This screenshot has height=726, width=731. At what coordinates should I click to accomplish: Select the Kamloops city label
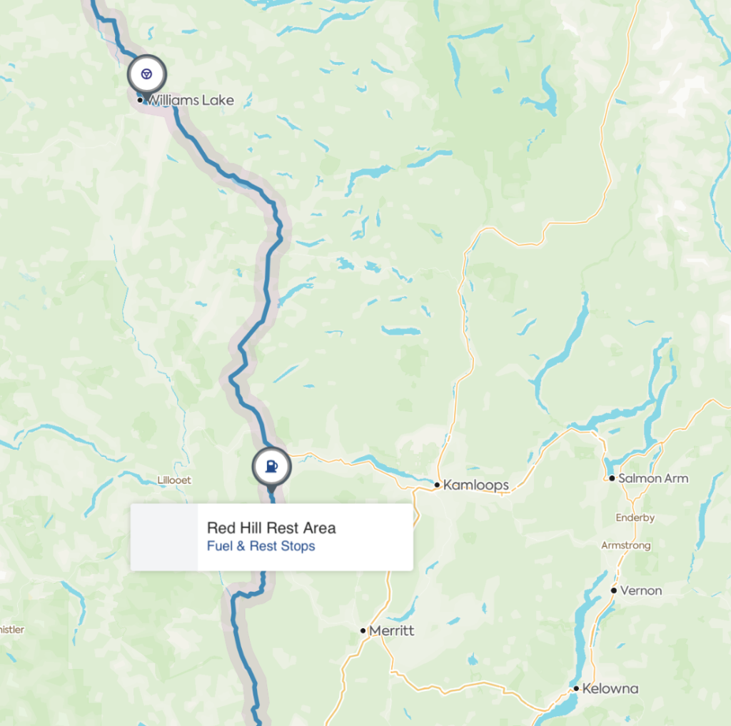click(476, 485)
